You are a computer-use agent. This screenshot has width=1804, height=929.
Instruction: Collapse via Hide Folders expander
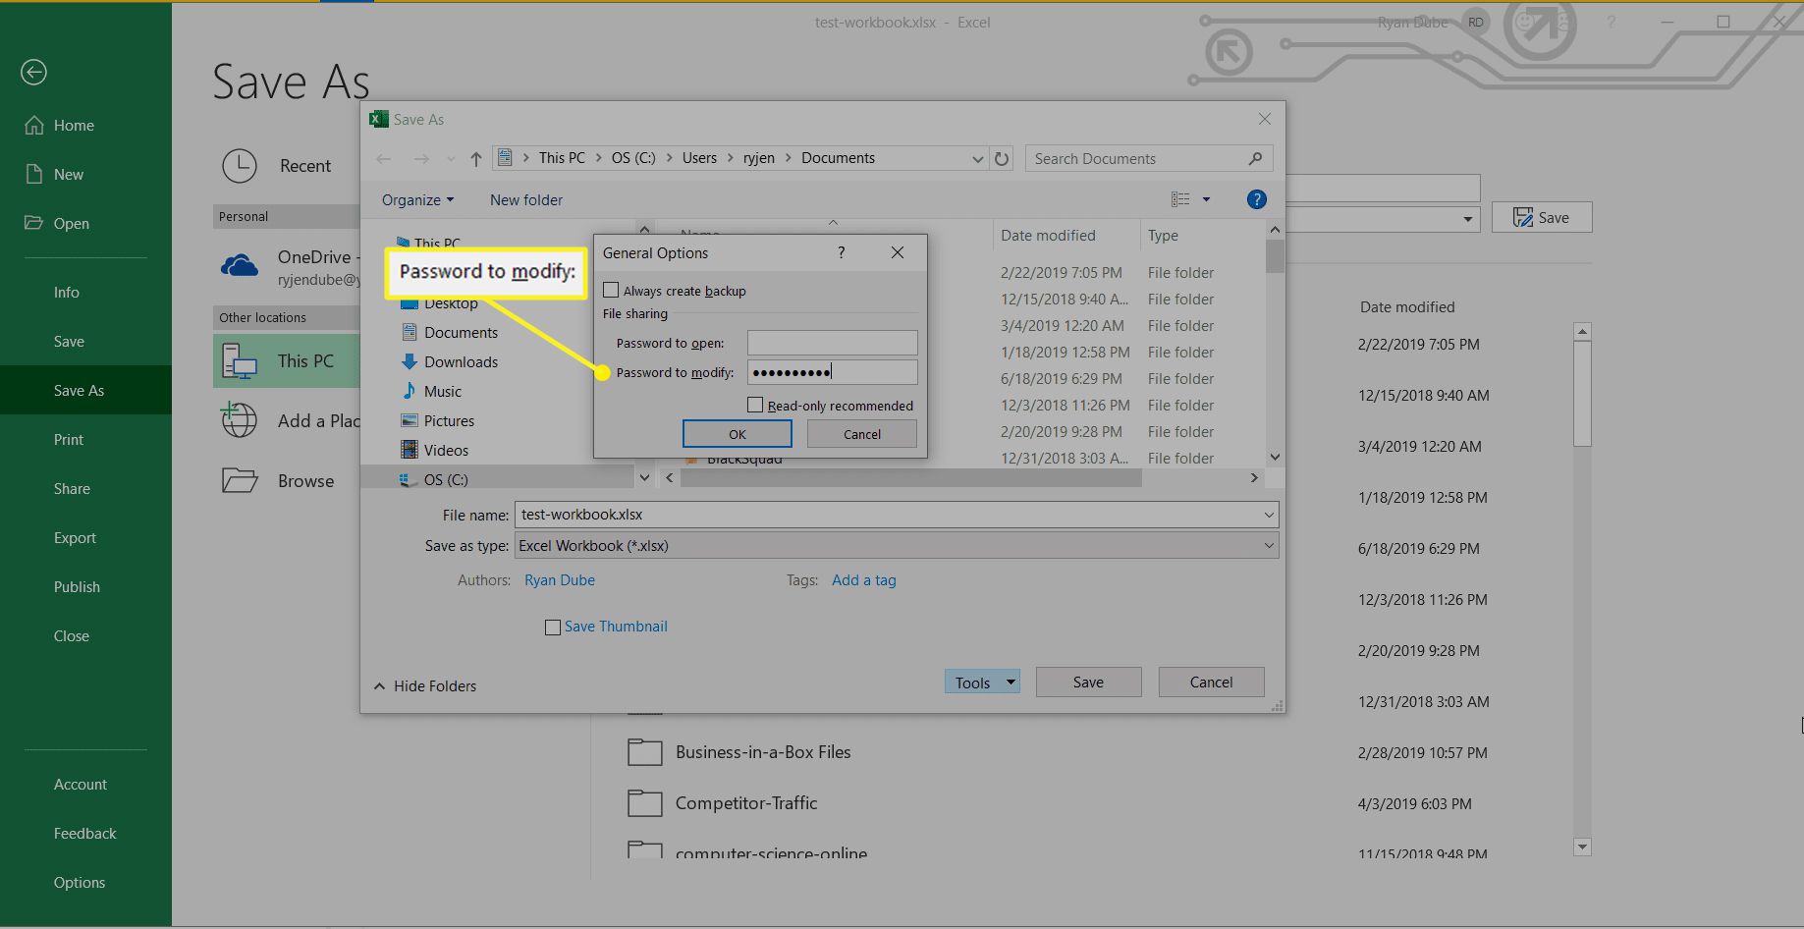pyautogui.click(x=425, y=685)
